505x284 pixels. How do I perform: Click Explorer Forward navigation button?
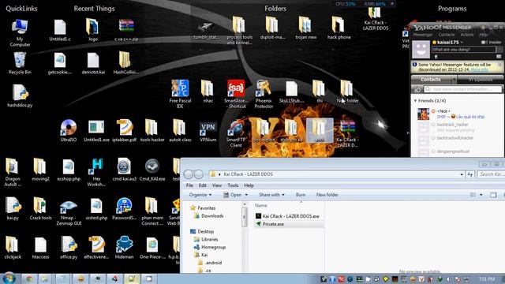[199, 174]
